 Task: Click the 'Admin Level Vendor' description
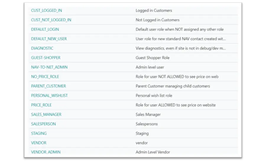tap(153, 152)
